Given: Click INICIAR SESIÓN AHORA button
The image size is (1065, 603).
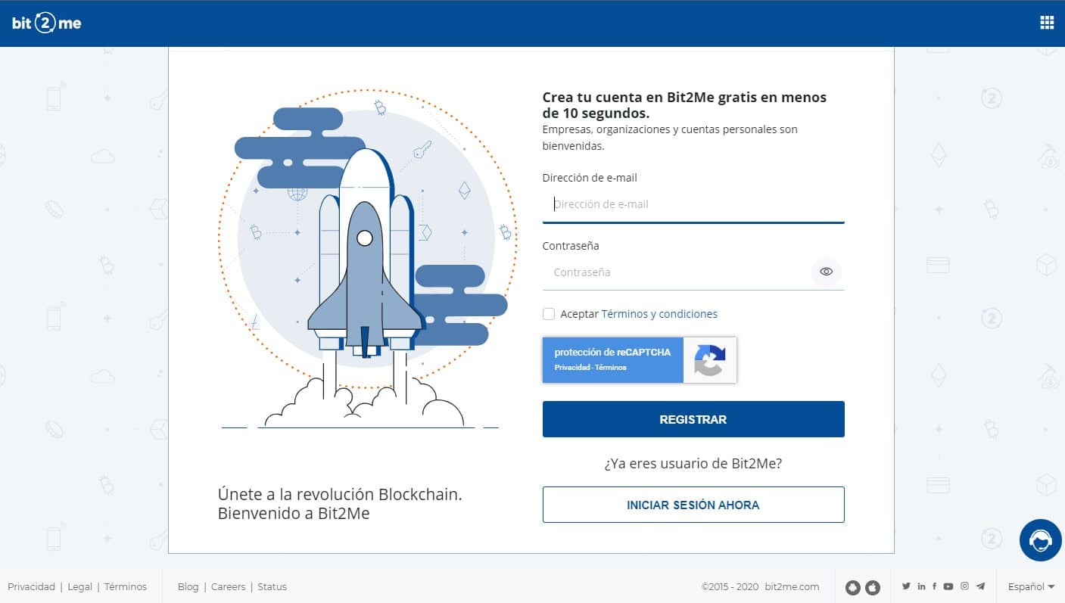Looking at the screenshot, I should pos(693,505).
